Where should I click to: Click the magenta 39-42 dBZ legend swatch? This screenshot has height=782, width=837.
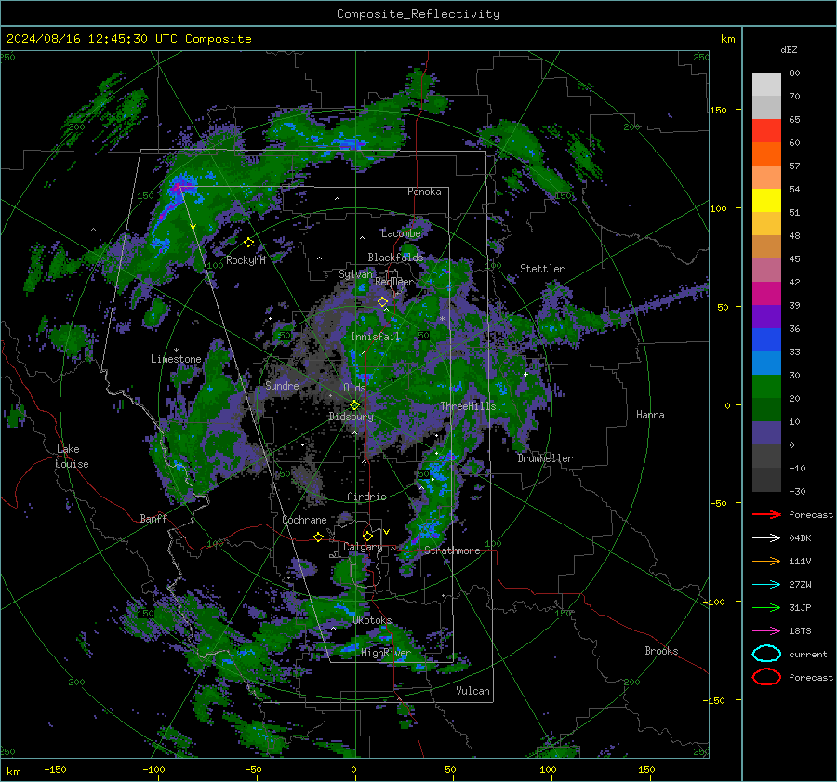coord(766,293)
